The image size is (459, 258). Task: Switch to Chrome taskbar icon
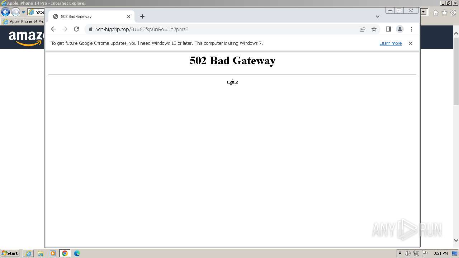pos(65,253)
